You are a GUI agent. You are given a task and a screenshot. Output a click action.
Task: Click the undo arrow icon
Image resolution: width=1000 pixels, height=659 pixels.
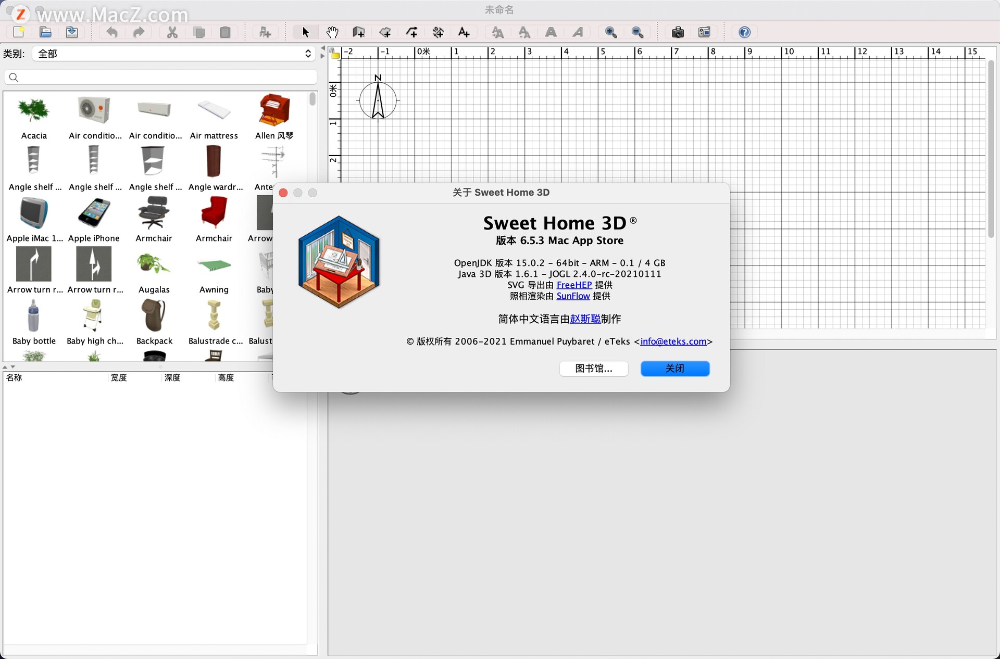click(x=110, y=32)
